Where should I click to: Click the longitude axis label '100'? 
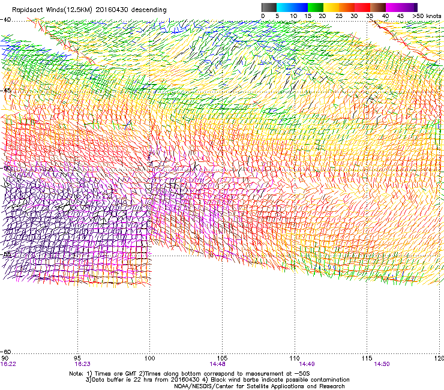150,358
